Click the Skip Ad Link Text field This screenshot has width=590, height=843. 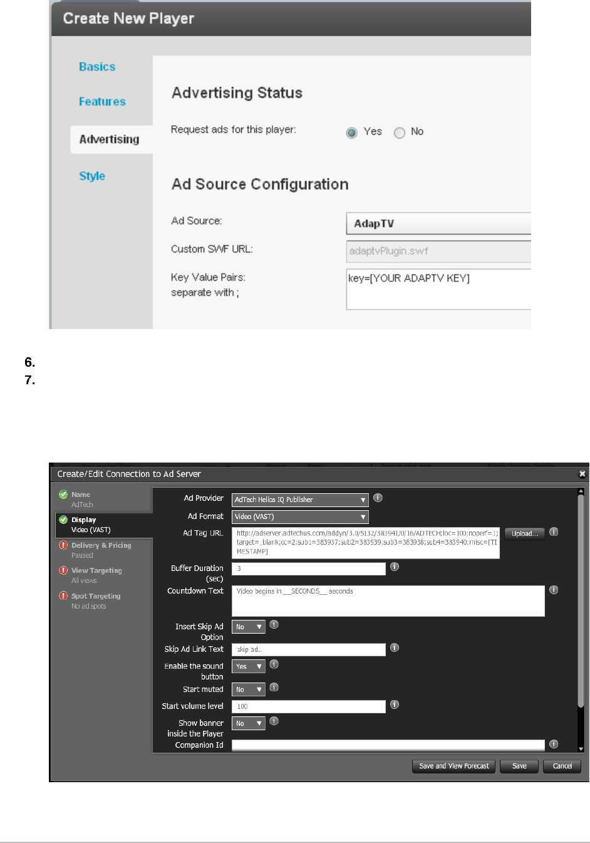pyautogui.click(x=309, y=649)
